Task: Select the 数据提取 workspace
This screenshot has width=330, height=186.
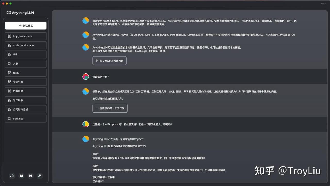Action: point(26,91)
